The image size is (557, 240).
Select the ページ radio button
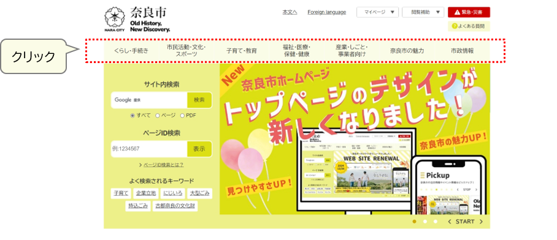158,116
